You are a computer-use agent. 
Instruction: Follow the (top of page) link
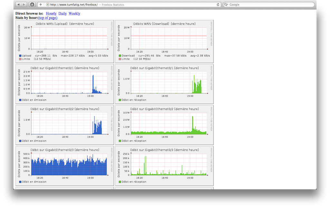(48, 18)
